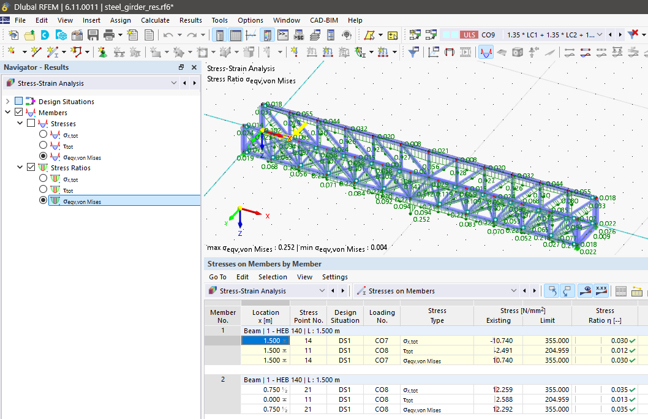Click the ULS design situation color badge
The image size is (648, 419).
coord(469,35)
